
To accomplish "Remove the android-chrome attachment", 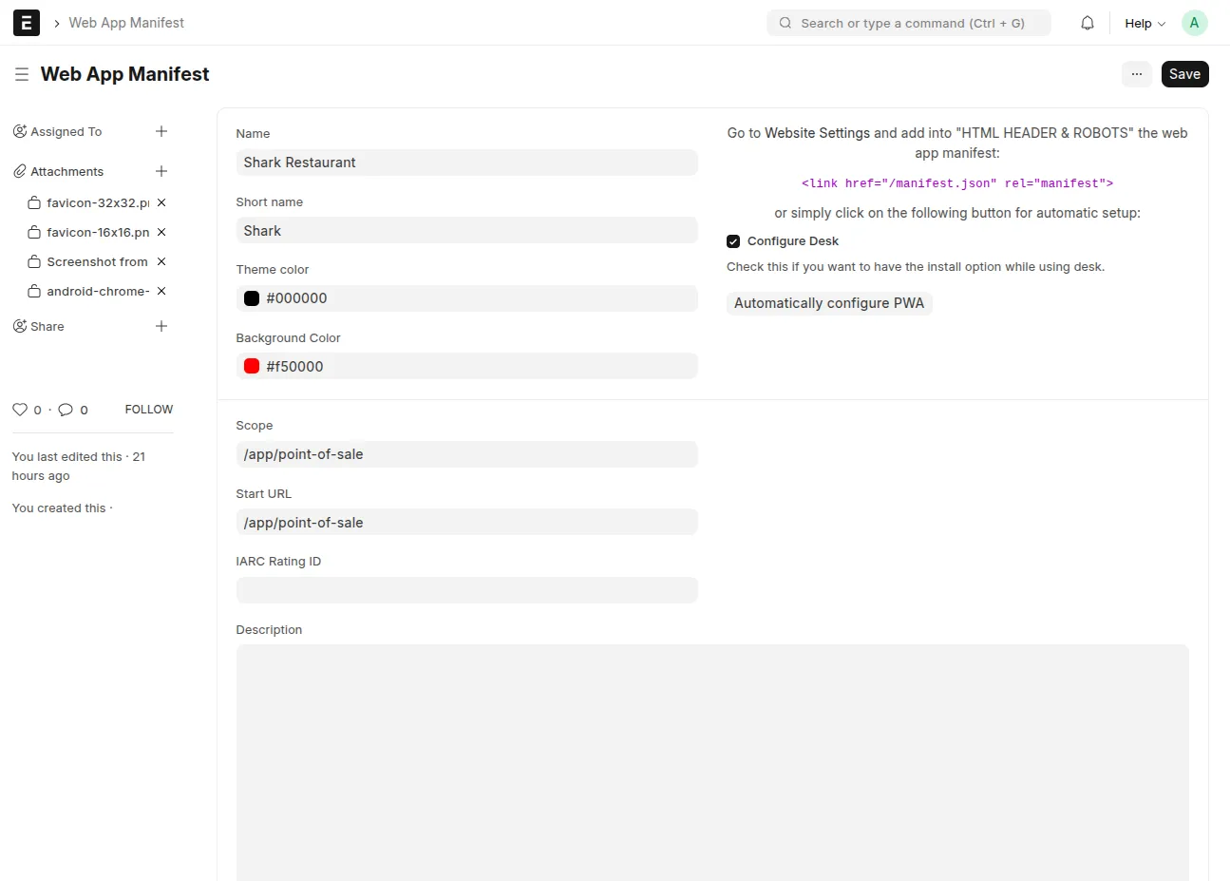I will [x=161, y=291].
